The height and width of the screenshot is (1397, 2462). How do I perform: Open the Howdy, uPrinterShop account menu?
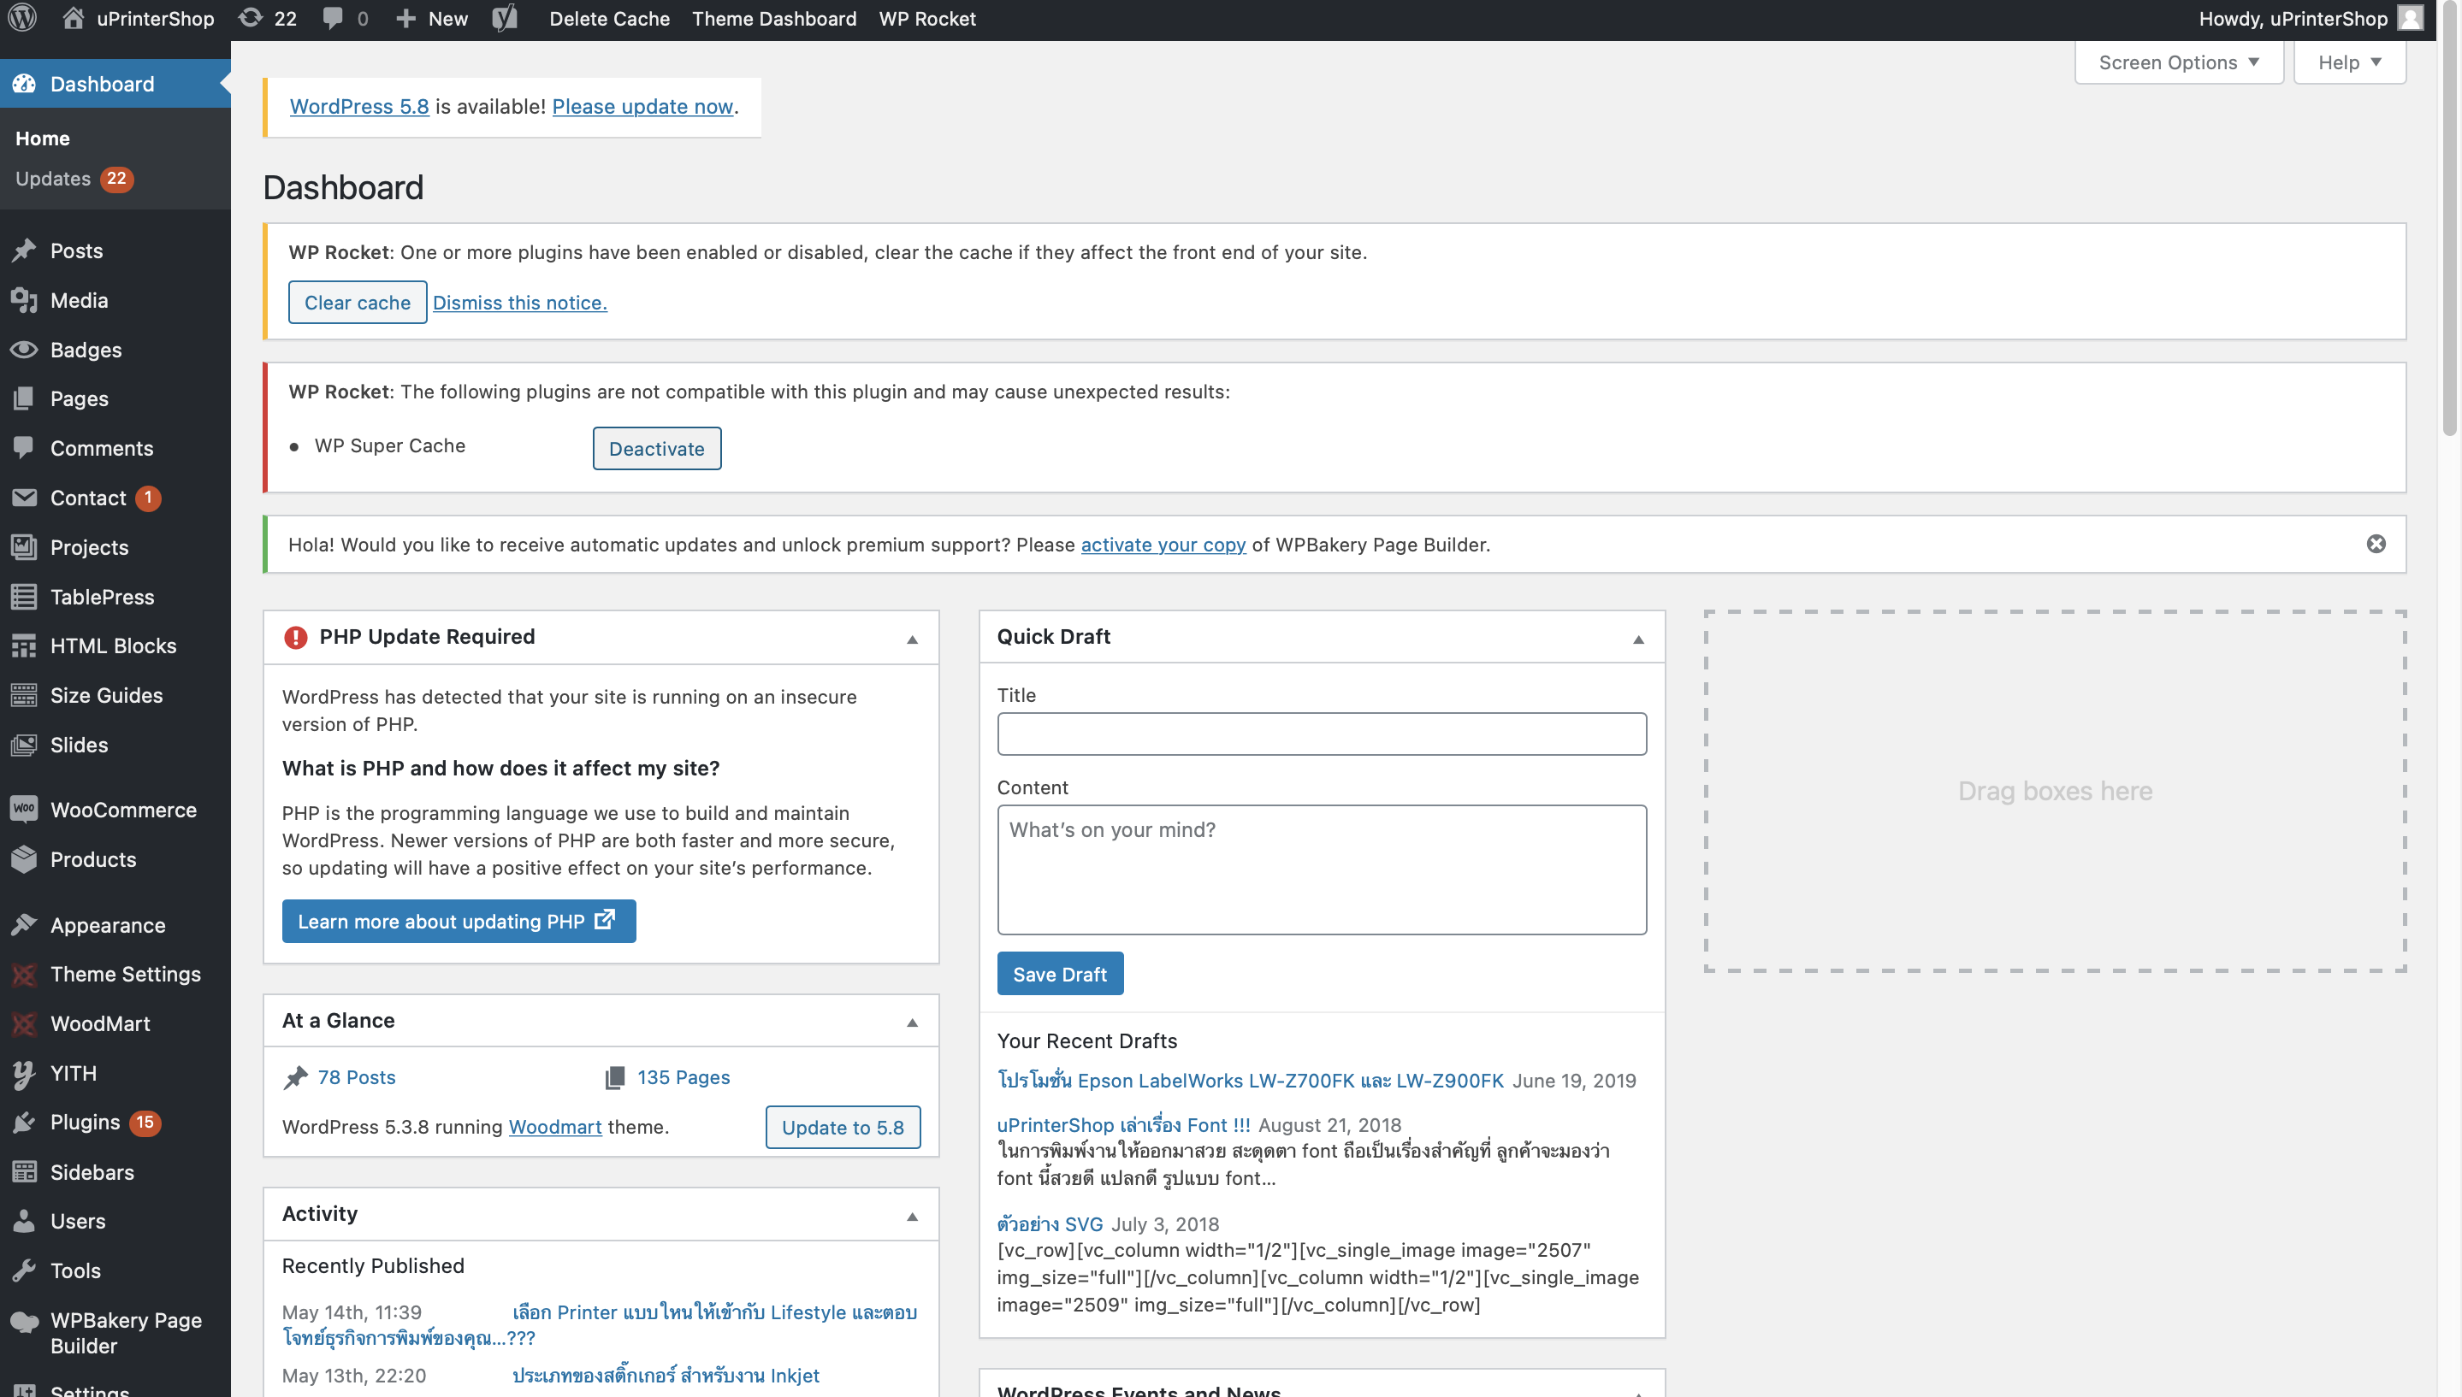point(2311,18)
